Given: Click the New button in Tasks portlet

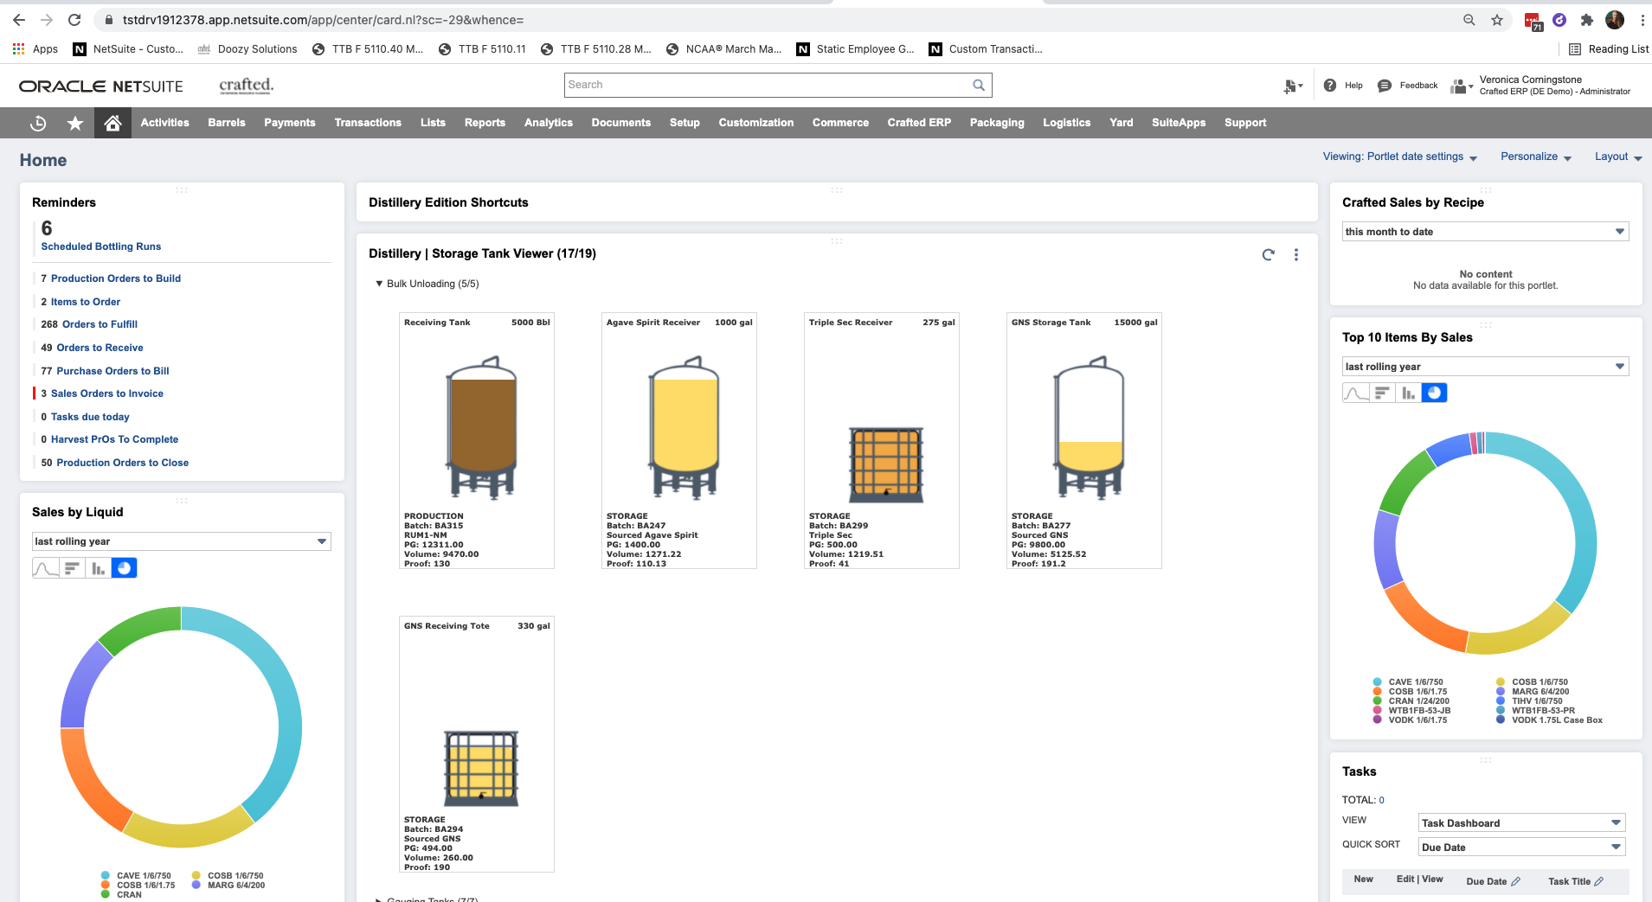Looking at the screenshot, I should pyautogui.click(x=1363, y=879).
